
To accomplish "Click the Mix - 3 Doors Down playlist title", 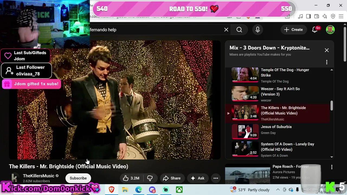I will point(269,48).
